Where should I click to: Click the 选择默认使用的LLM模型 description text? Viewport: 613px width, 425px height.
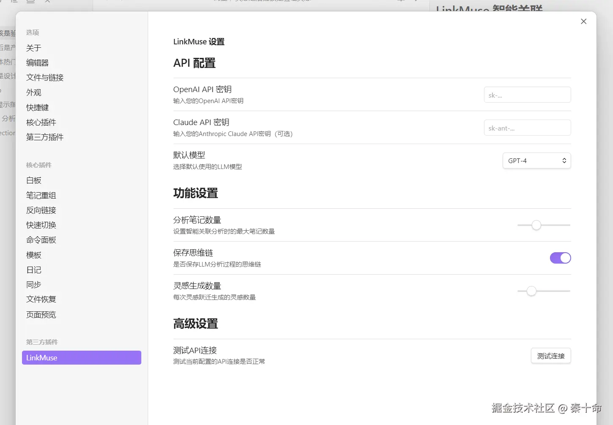tap(207, 166)
